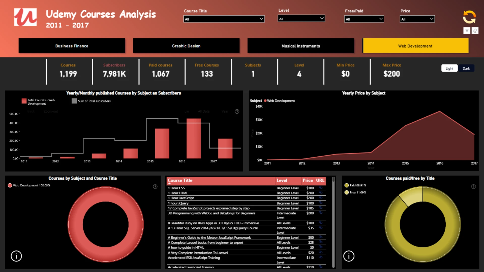
Task: Switch theme to Light
Action: 449,68
